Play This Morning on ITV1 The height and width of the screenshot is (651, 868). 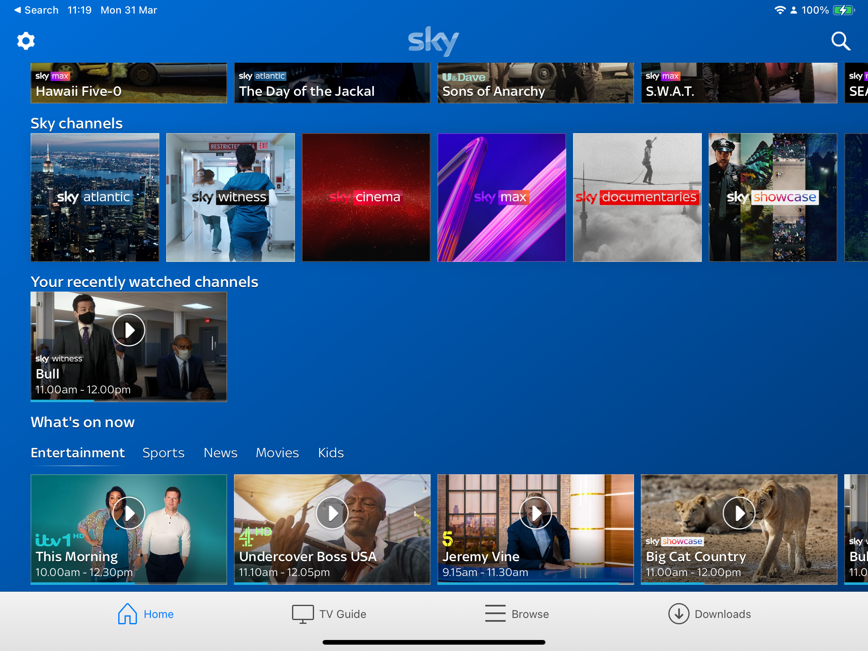point(129,513)
